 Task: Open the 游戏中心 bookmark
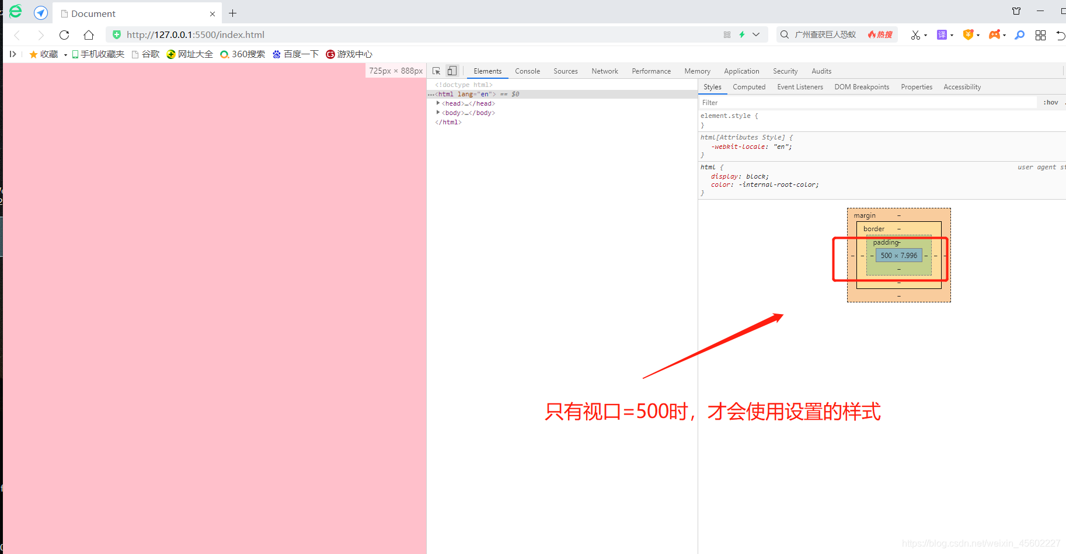coord(349,54)
